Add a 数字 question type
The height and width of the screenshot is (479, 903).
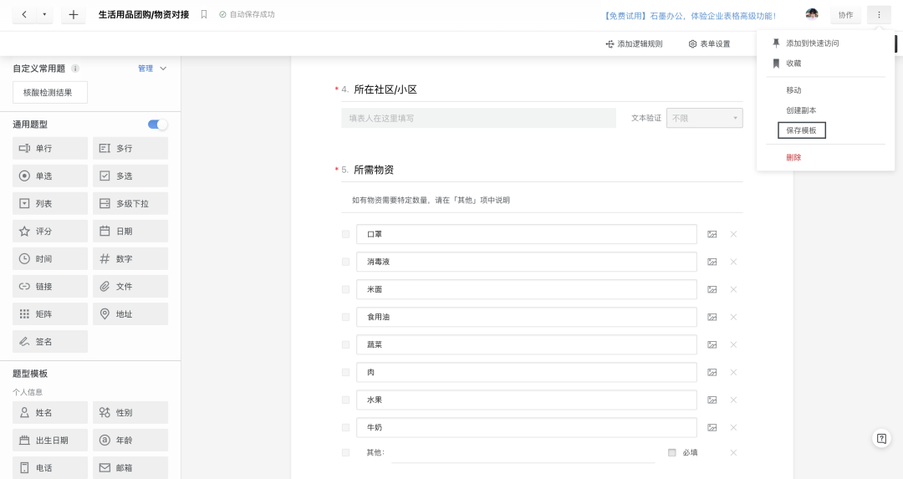tap(130, 258)
